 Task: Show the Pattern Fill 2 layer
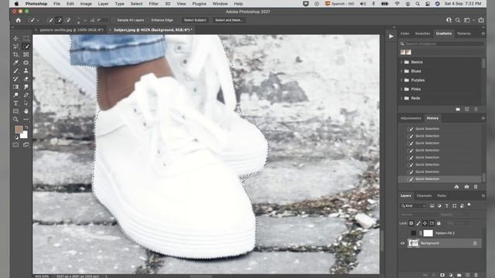(402, 233)
